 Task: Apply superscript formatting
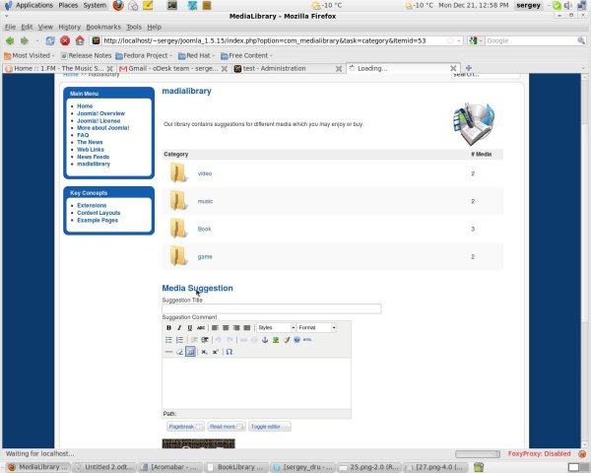point(215,352)
